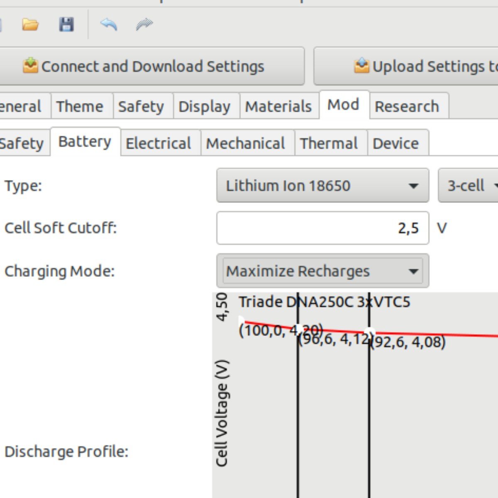Click the undo arrow icon
Image resolution: width=498 pixels, height=498 pixels.
pyautogui.click(x=109, y=25)
